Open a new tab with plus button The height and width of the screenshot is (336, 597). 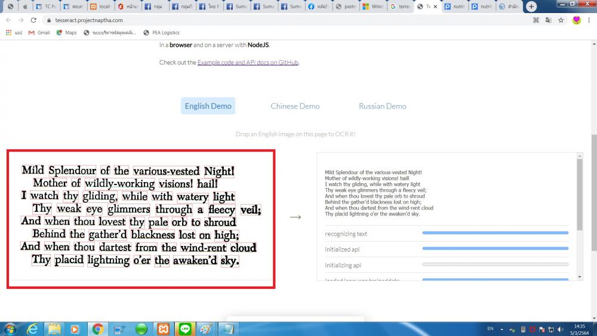coord(531,7)
